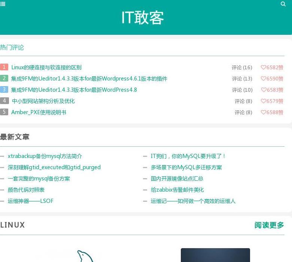Open IT狗们，你的MySQL要升级了！

(x=188, y=156)
